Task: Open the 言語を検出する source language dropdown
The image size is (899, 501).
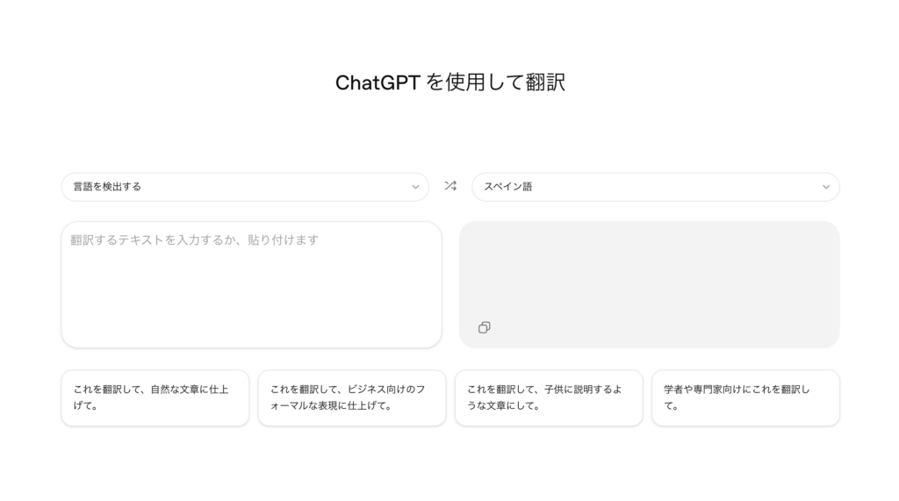Action: click(x=245, y=187)
